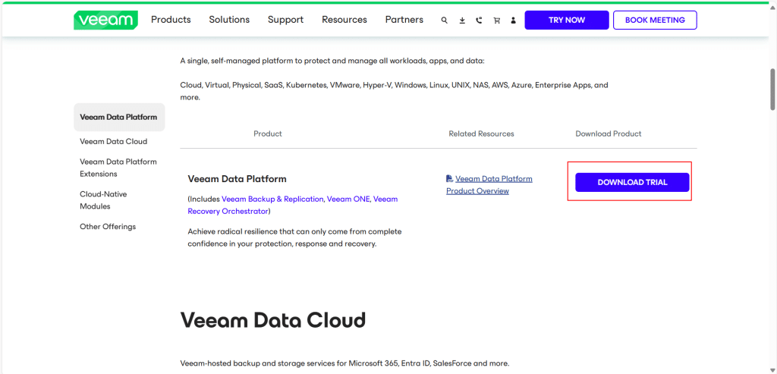Open the shopping cart icon
Viewport: 777px width, 374px height.
(x=496, y=20)
